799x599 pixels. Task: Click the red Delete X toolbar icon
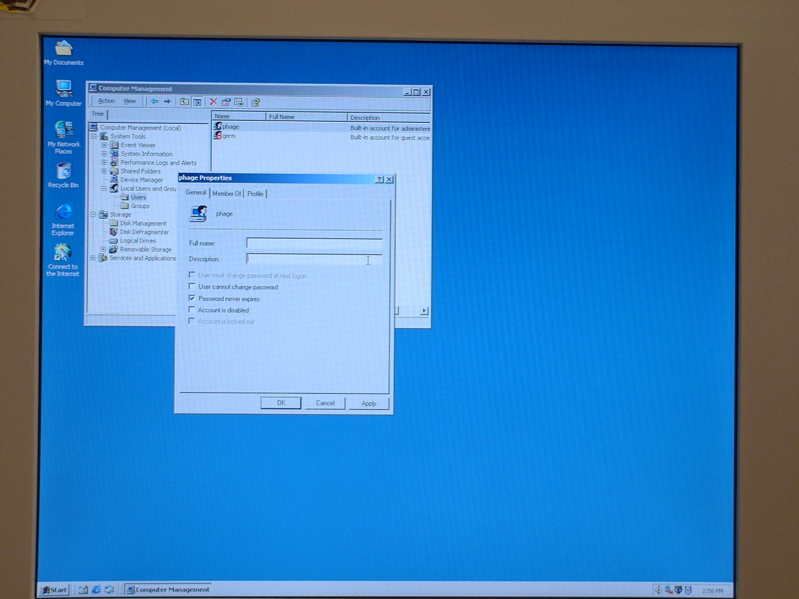(x=213, y=102)
